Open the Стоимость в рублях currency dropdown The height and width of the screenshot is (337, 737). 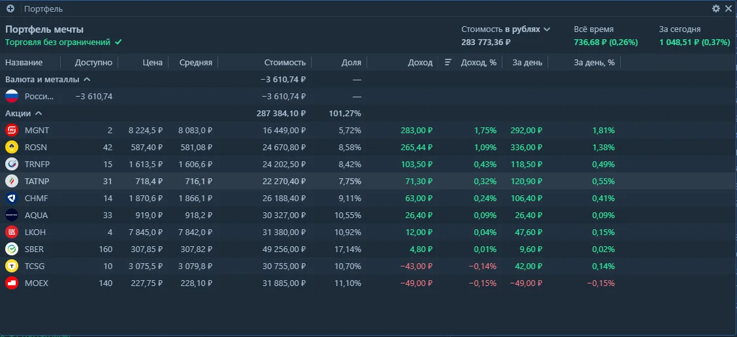pyautogui.click(x=506, y=29)
